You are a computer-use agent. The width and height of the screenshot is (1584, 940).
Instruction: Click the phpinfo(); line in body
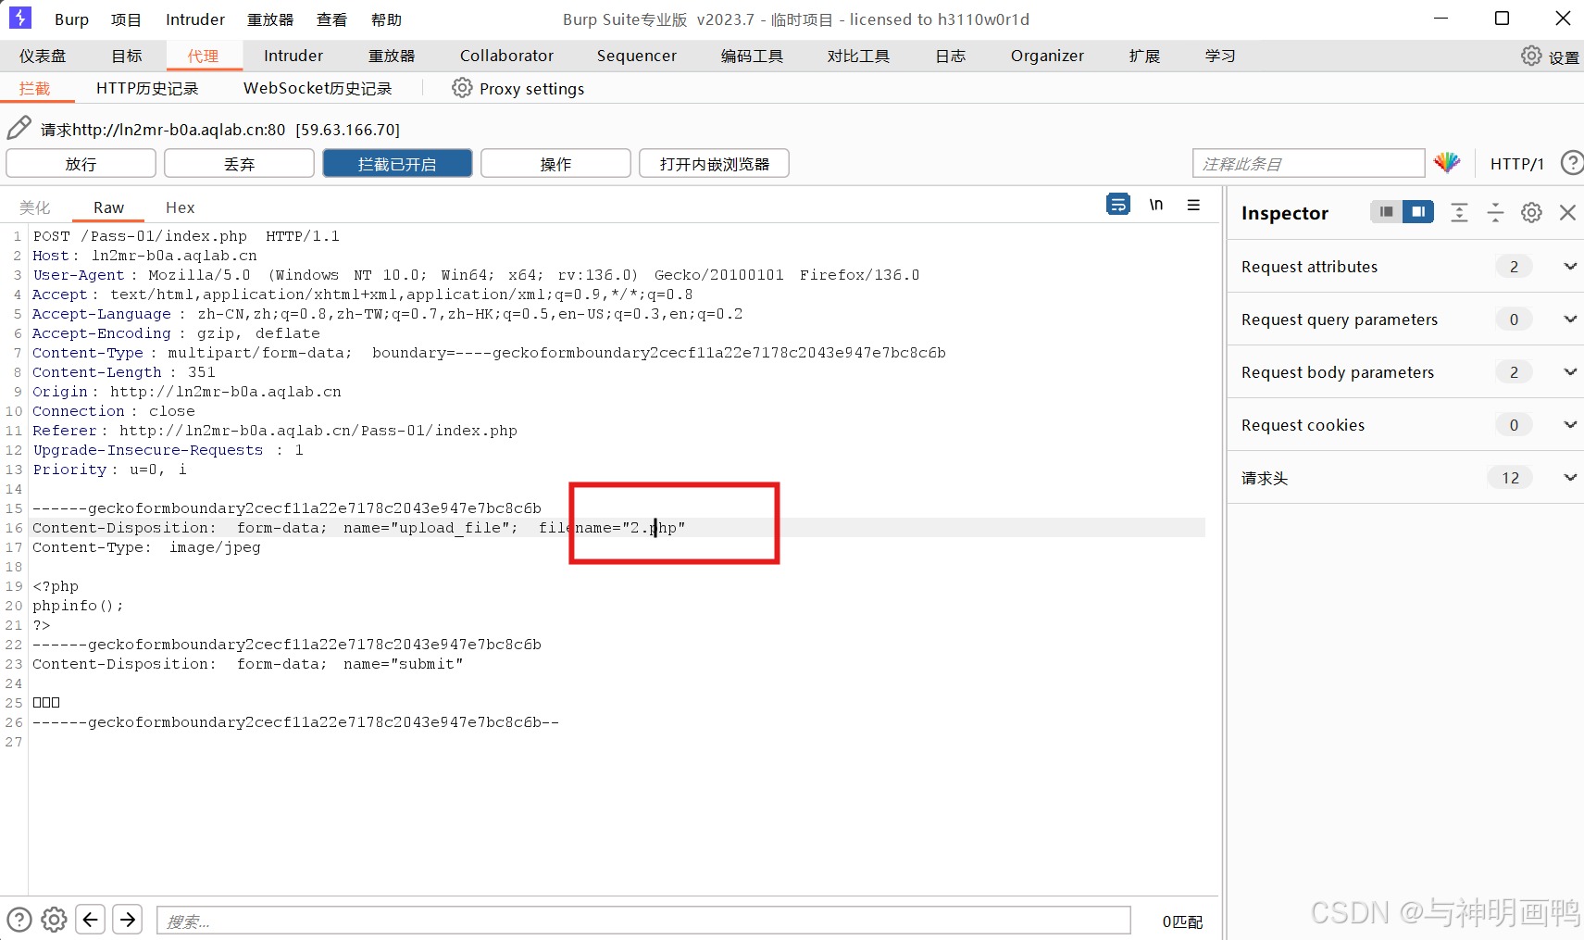click(x=78, y=606)
